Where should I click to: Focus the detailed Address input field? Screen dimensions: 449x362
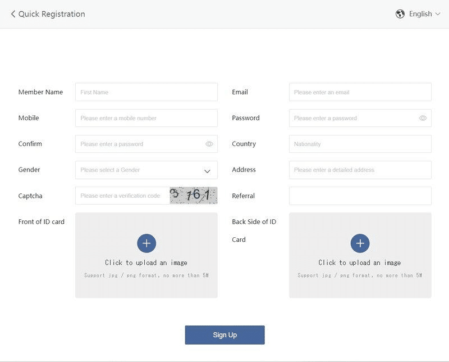360,170
